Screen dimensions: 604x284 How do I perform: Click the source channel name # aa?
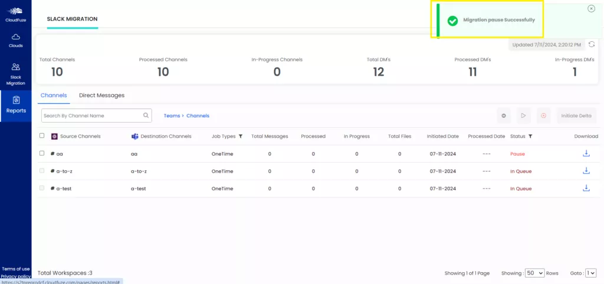click(x=57, y=154)
